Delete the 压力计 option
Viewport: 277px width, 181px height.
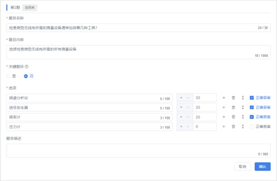click(233, 127)
